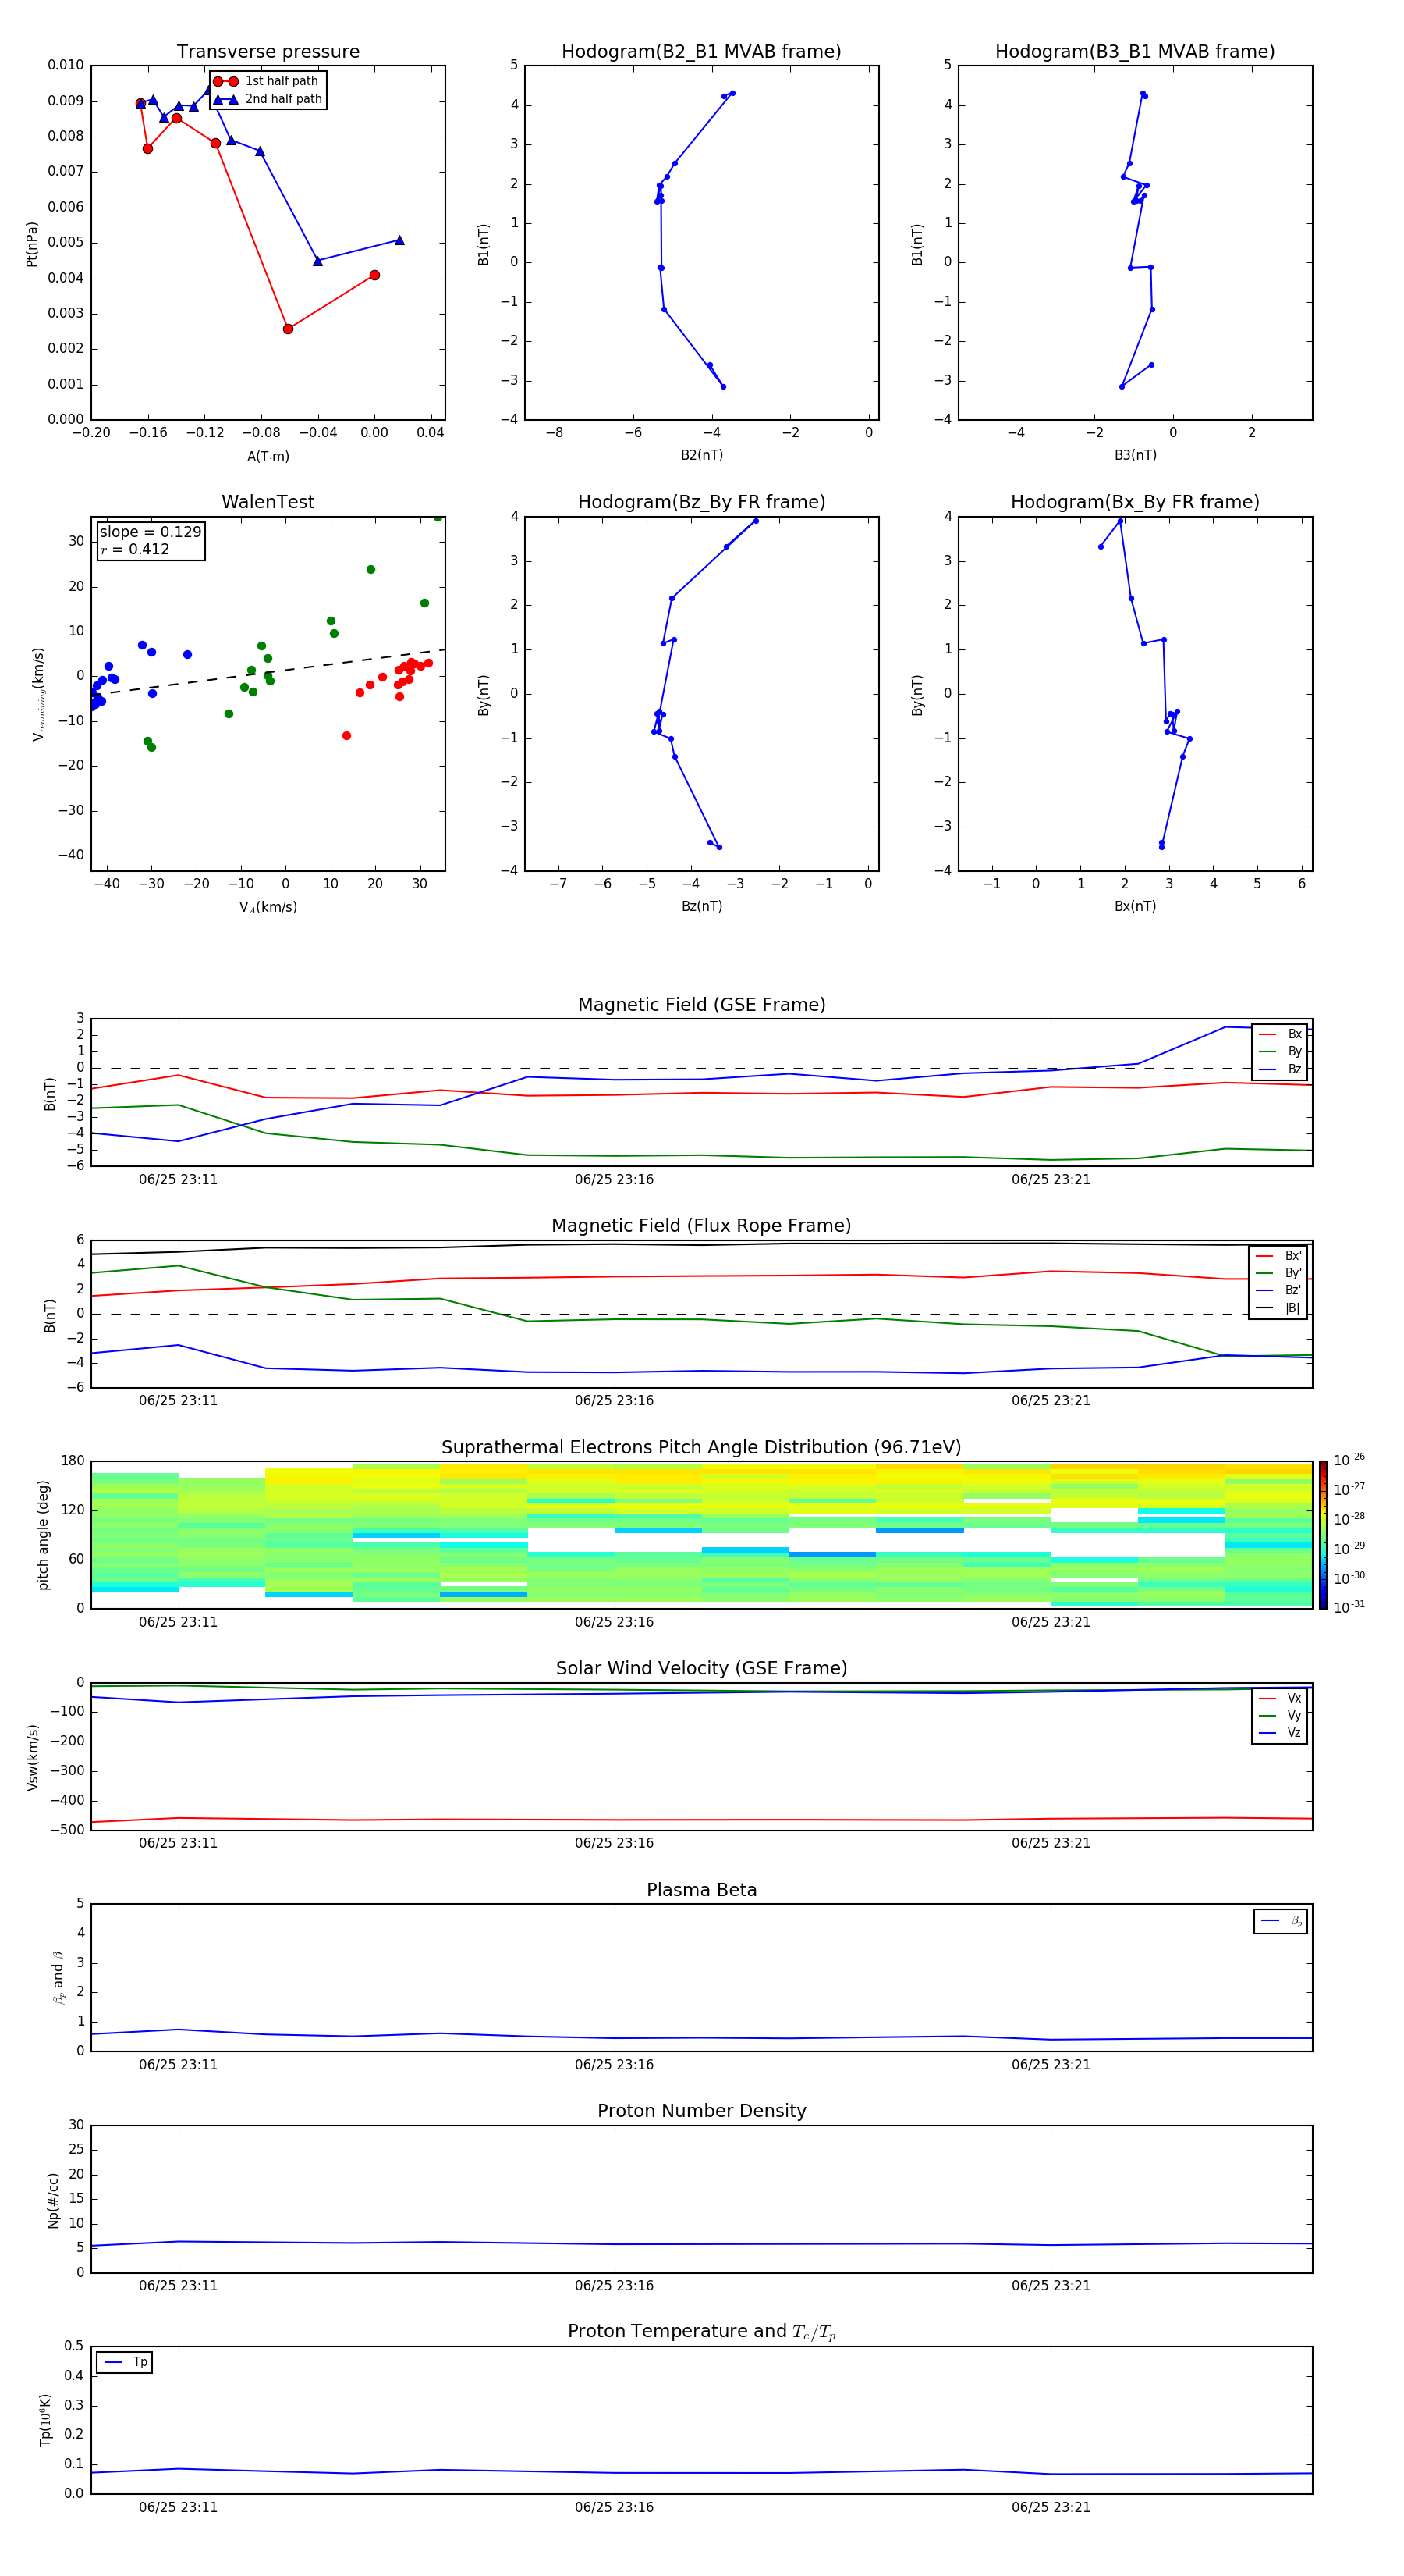Click the "pitch angle (deg)" axis label
This screenshot has height=2576, width=1404.
(43, 1535)
